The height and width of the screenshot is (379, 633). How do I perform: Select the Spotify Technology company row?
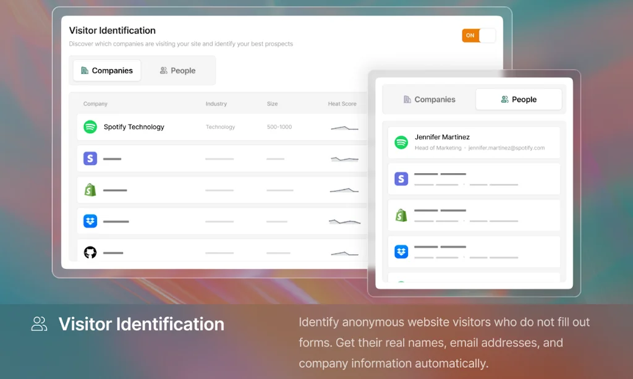pos(185,127)
